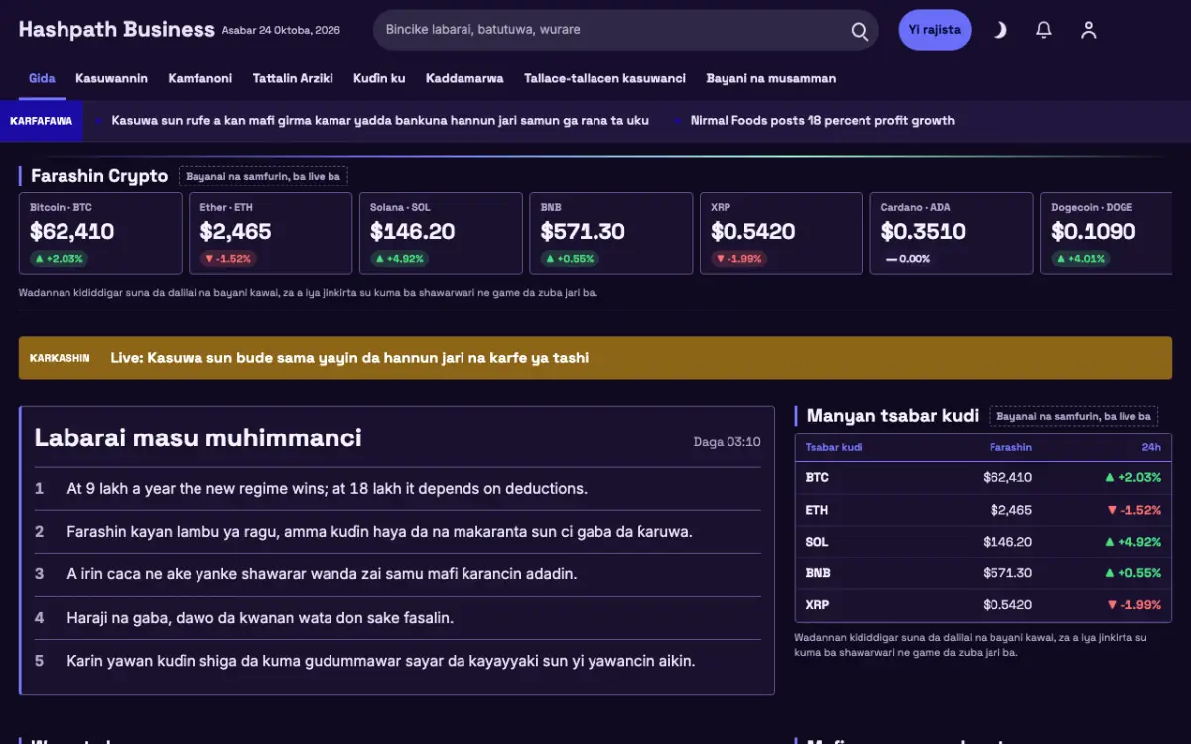The height and width of the screenshot is (744, 1191).
Task: Click the KARKASHIN live label
Action: point(60,358)
